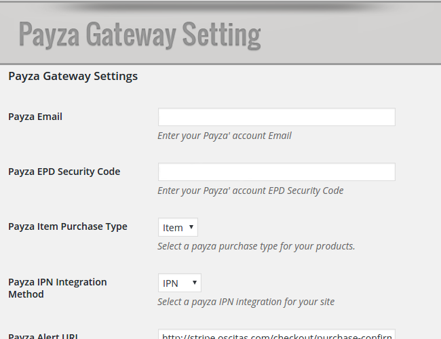Click the Payza Email input field

[276, 117]
